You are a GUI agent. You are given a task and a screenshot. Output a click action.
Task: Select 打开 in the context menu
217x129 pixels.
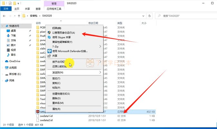point(57,28)
